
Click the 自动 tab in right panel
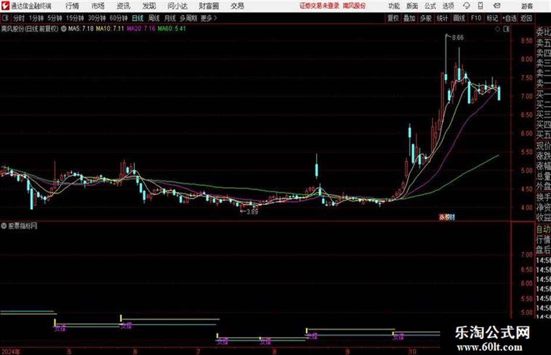[543, 229]
